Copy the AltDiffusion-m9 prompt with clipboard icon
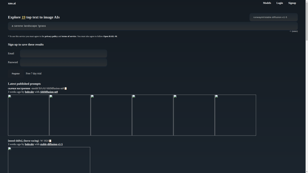The width and height of the screenshot is (308, 173). coord(65,88)
